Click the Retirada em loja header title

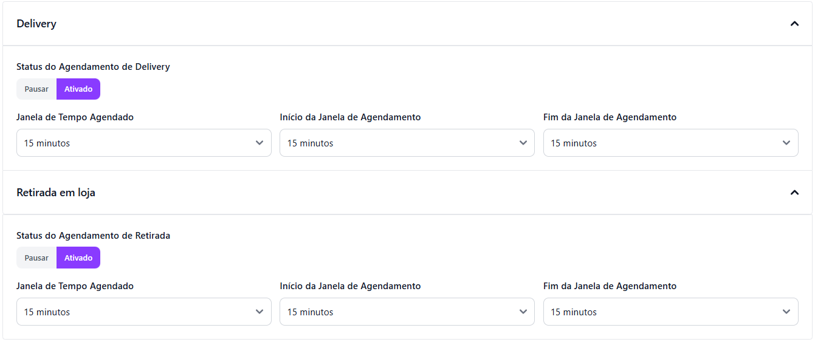pyautogui.click(x=56, y=193)
